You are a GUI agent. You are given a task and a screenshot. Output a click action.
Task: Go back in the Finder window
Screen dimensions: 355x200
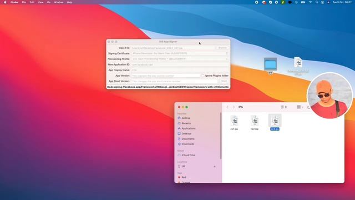pyautogui.click(x=227, y=107)
